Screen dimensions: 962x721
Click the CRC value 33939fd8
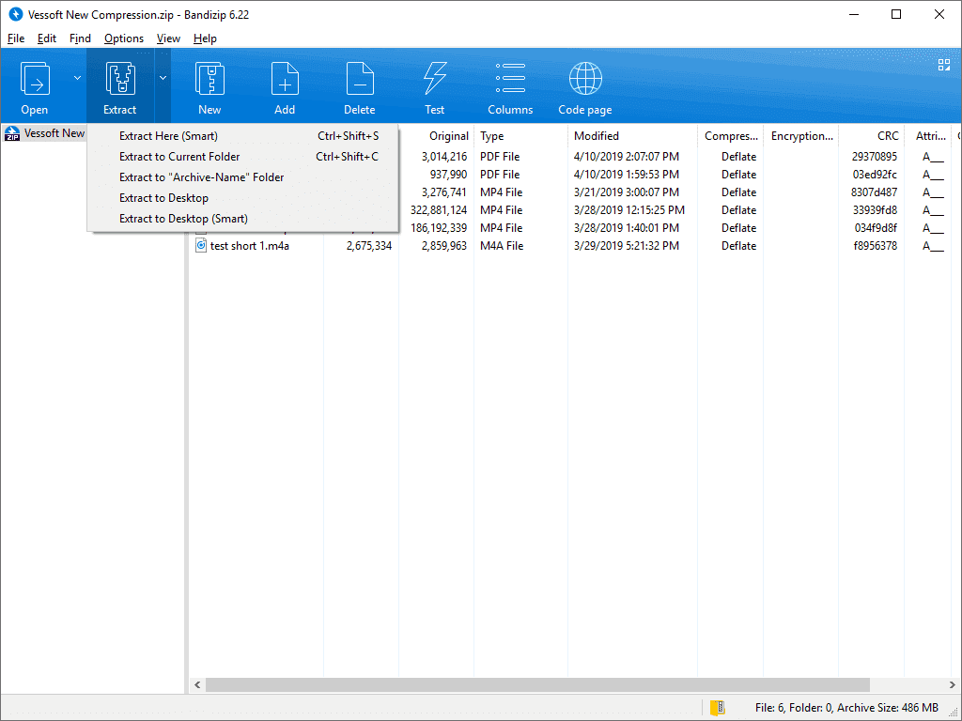pyautogui.click(x=875, y=210)
